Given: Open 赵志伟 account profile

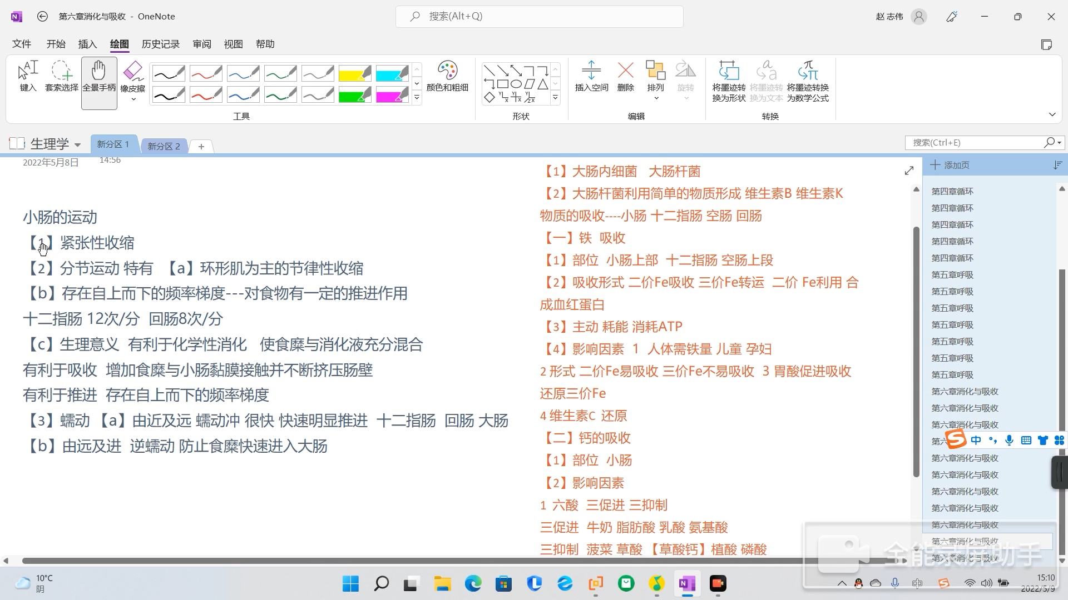Looking at the screenshot, I should (x=901, y=17).
